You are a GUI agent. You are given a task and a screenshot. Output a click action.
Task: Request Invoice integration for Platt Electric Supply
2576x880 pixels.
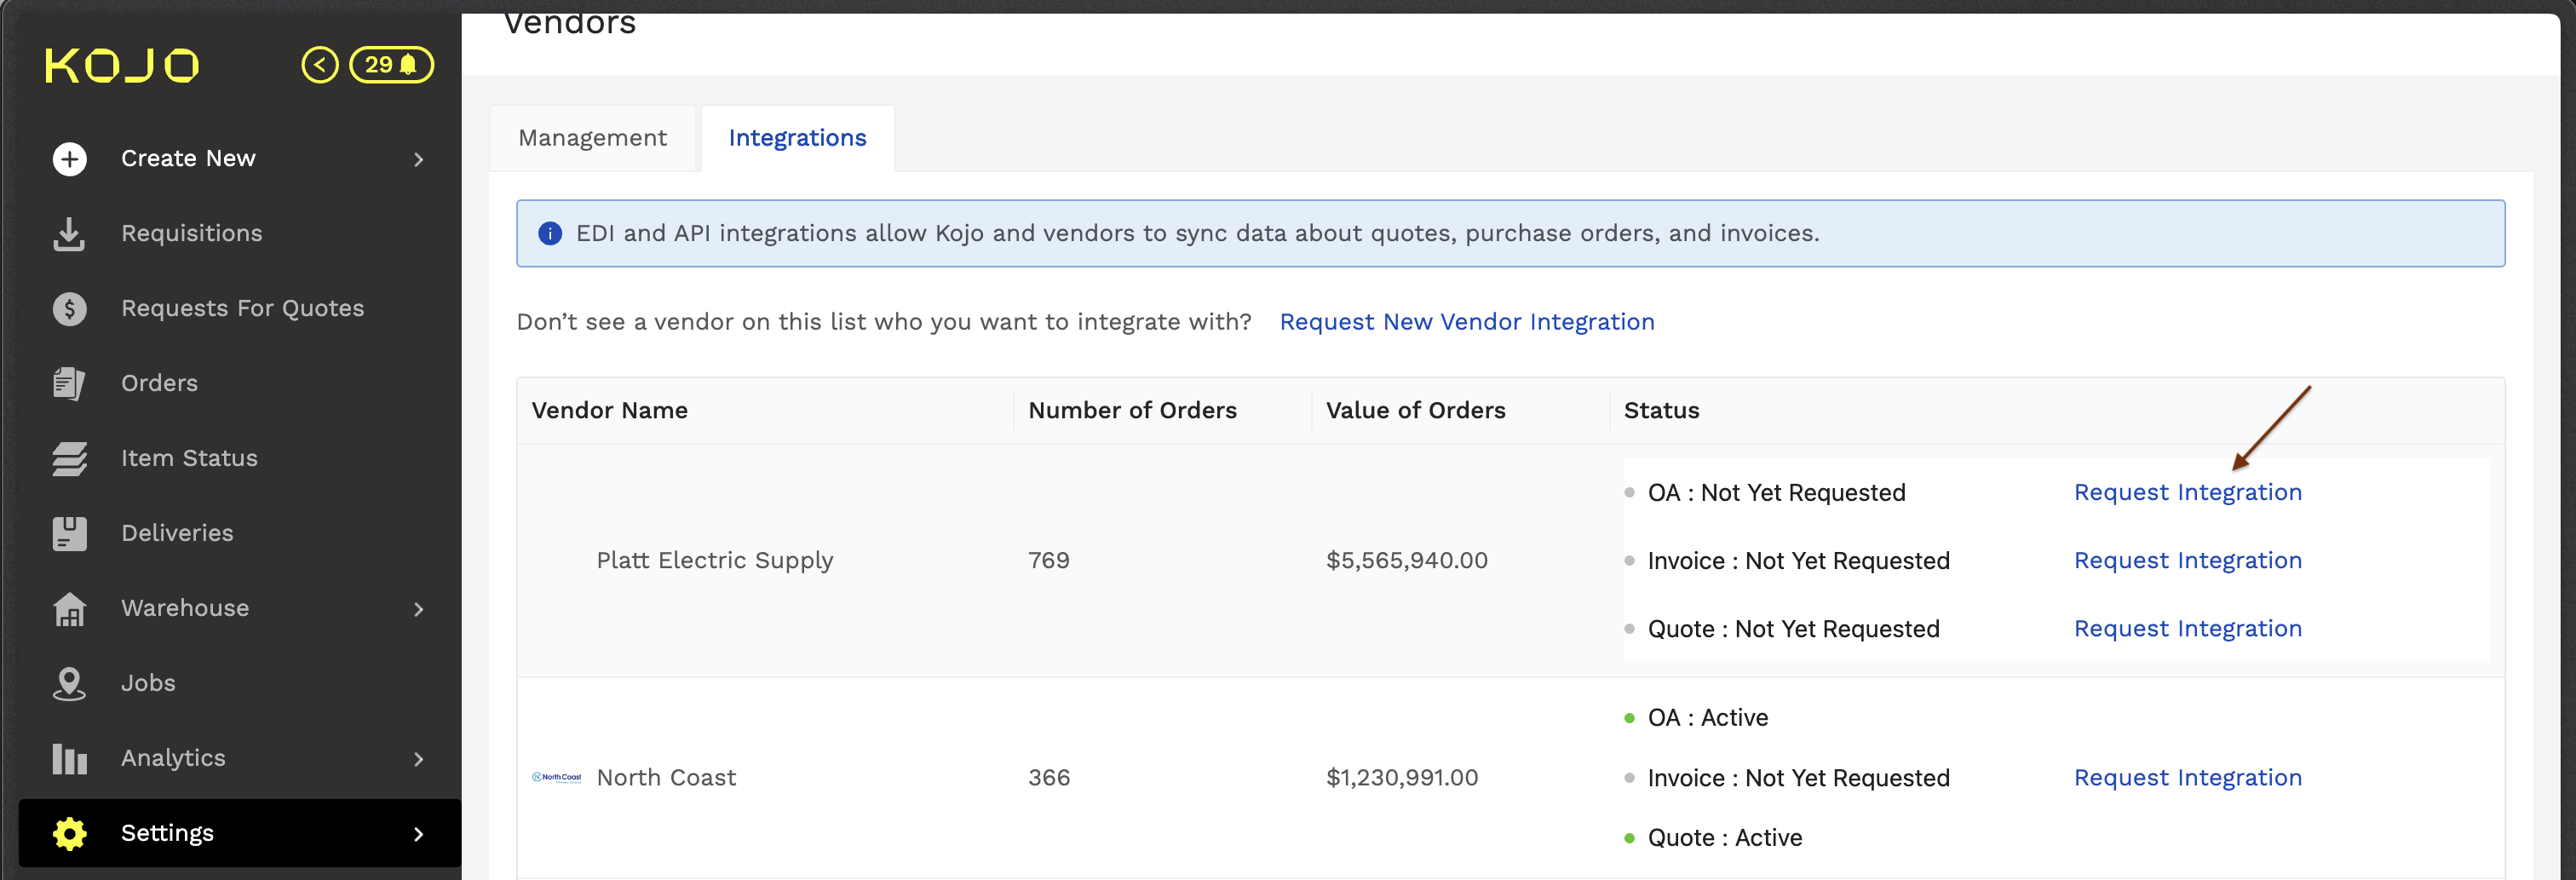coord(2187,560)
